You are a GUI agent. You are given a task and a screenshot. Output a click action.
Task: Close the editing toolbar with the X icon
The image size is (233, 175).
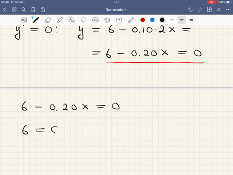[x=219, y=10]
